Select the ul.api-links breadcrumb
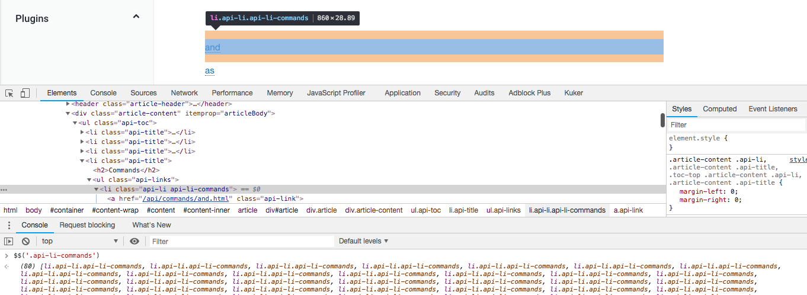This screenshot has height=295, width=807. click(x=504, y=210)
